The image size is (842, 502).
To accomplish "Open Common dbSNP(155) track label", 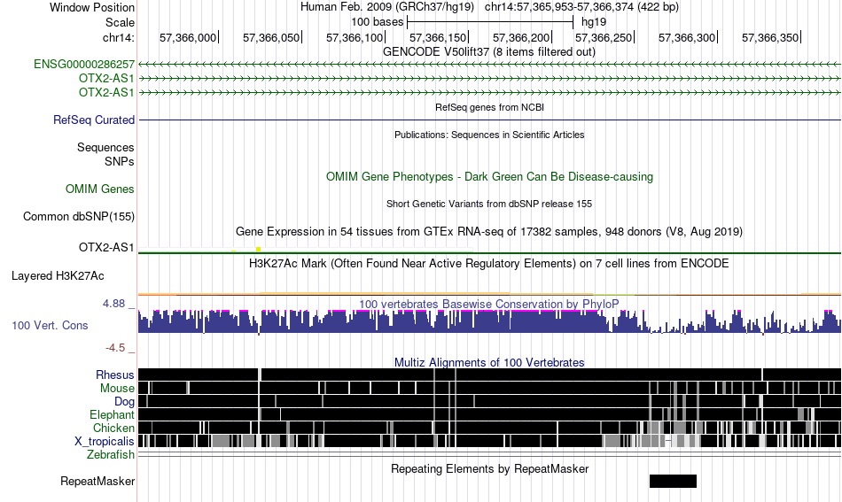I will pyautogui.click(x=79, y=217).
